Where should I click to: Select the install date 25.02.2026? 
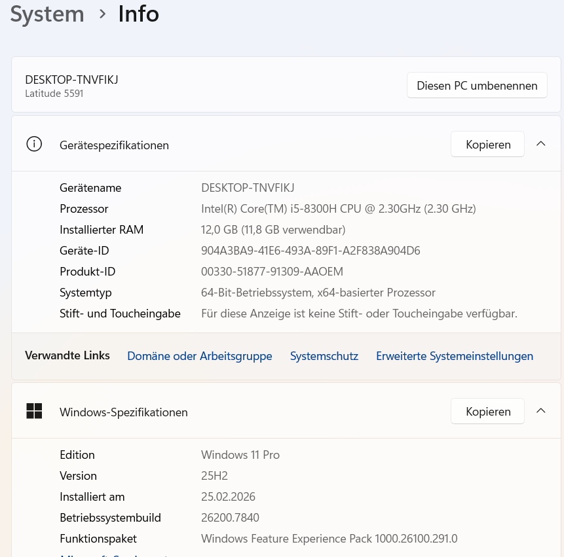pos(228,497)
